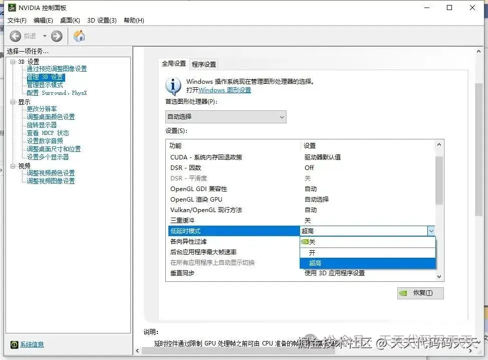Select 通过预览调整图像设置 in task tree
488x360 pixels.
pos(57,69)
